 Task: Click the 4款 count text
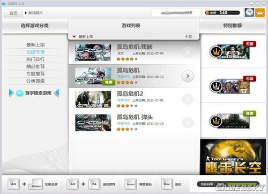pos(189,36)
